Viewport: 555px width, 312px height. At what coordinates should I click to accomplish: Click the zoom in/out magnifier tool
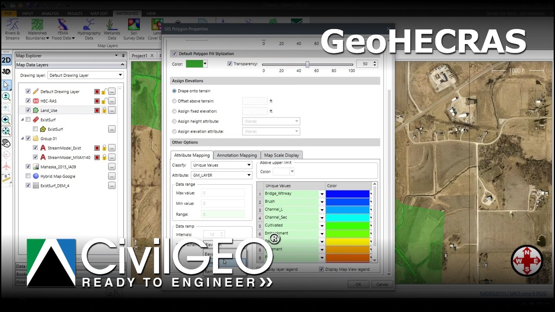click(6, 96)
